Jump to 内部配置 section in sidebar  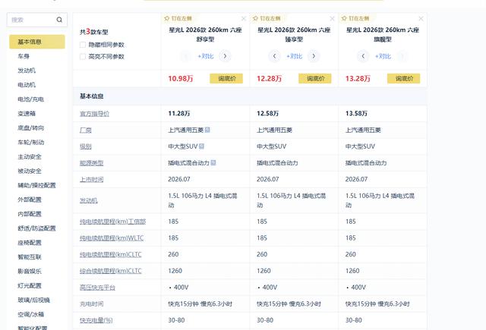click(30, 214)
